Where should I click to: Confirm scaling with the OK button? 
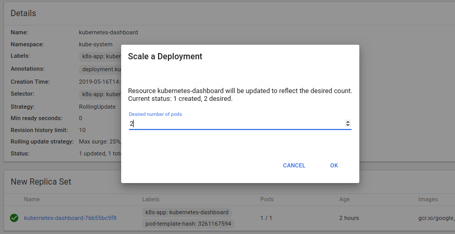pyautogui.click(x=334, y=165)
